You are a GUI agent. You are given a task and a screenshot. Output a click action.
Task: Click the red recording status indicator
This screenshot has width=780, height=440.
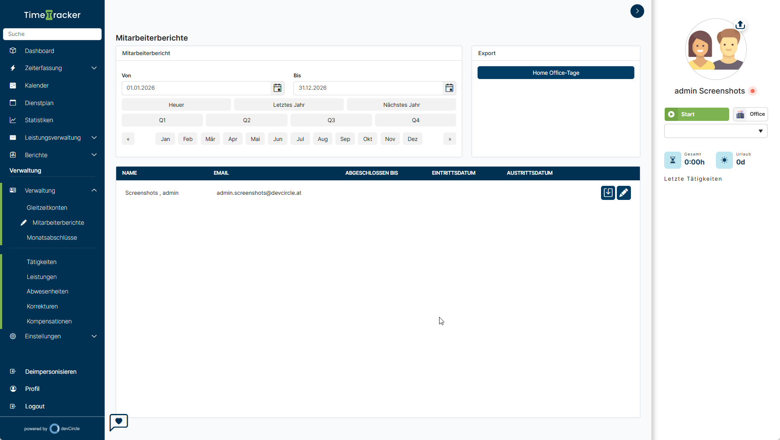[x=753, y=91]
